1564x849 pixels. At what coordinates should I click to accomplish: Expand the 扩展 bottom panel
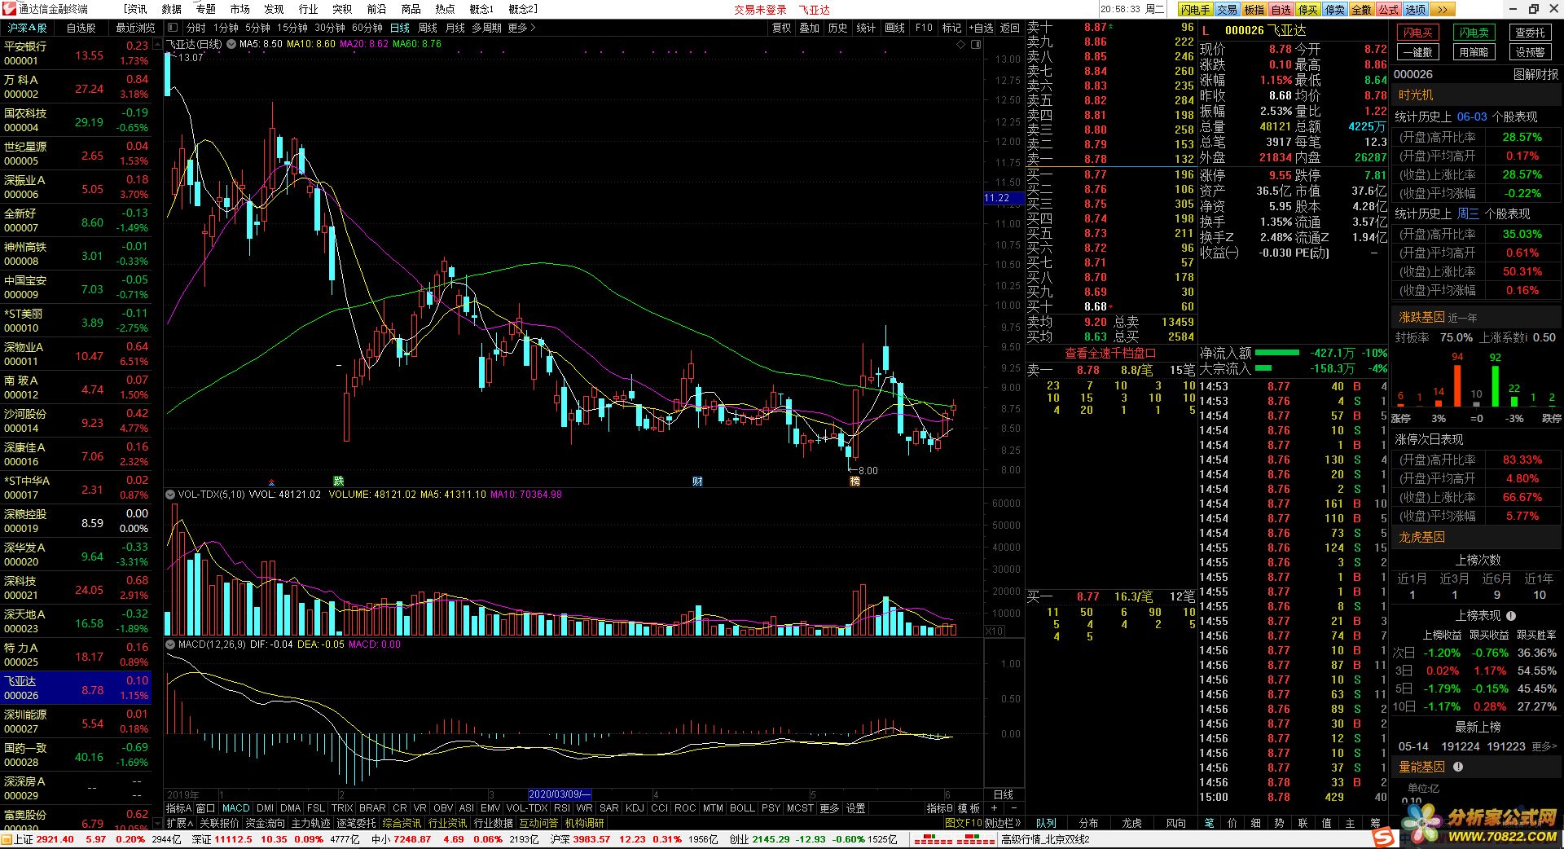179,823
